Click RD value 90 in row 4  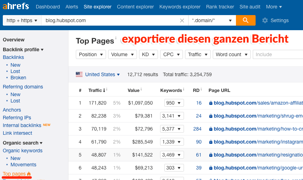[x=199, y=142]
